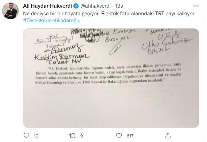View the retweet count 91

[82, 136]
